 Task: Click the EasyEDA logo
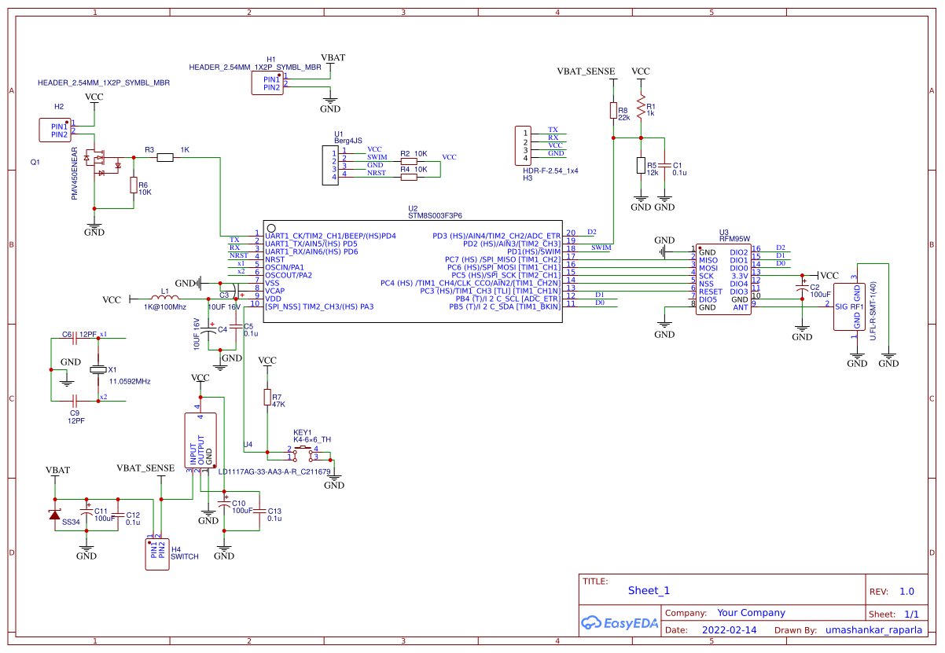pyautogui.click(x=620, y=623)
